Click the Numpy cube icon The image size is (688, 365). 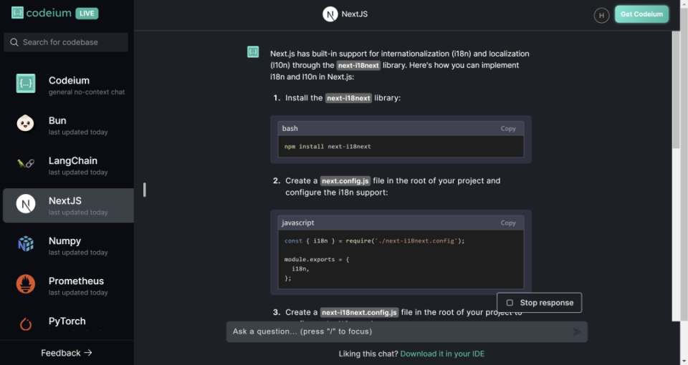[x=26, y=244]
